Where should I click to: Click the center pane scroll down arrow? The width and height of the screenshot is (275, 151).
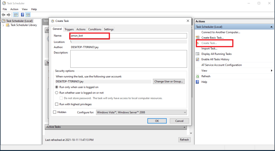click(x=191, y=133)
